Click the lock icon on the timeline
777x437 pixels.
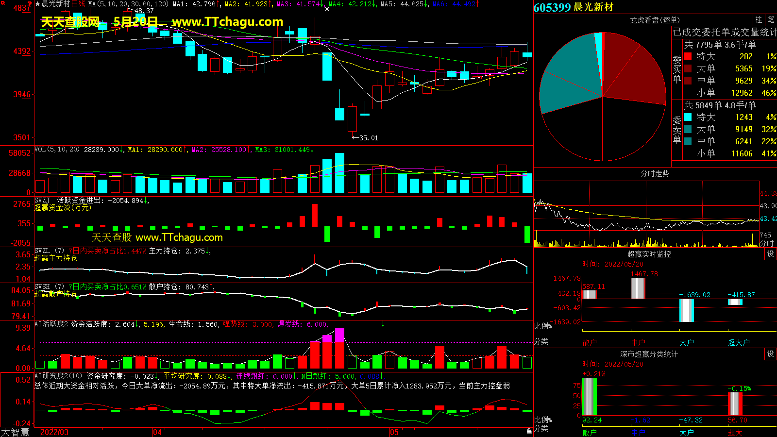(529, 431)
